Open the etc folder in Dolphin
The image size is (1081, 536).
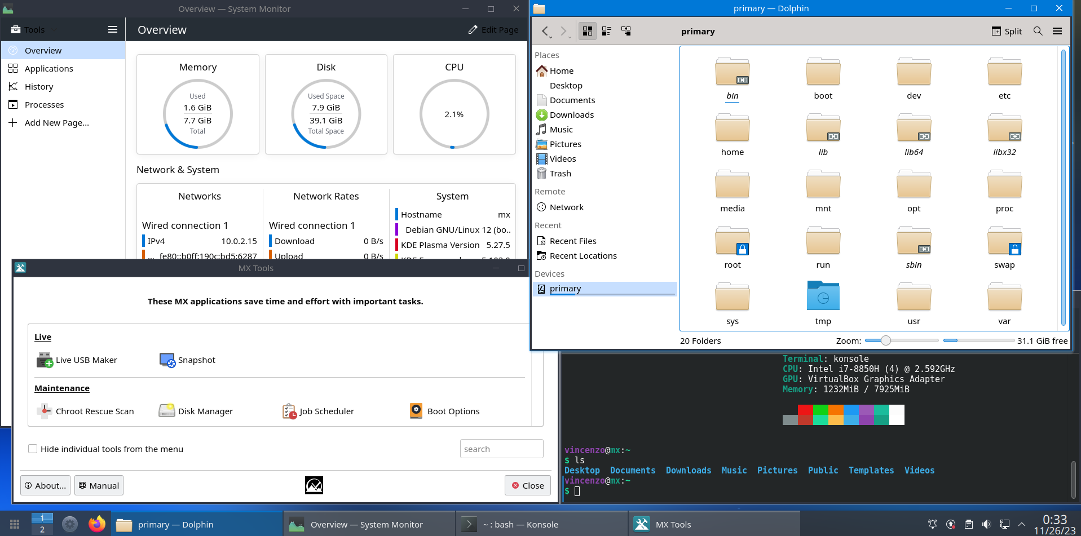pos(1004,77)
